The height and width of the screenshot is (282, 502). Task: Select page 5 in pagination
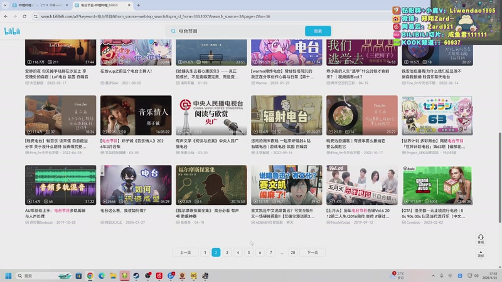pyautogui.click(x=248, y=253)
